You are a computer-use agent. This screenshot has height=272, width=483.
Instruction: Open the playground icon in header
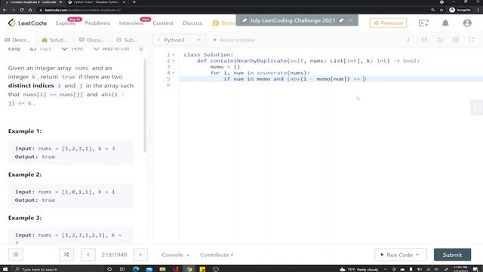tap(423, 23)
